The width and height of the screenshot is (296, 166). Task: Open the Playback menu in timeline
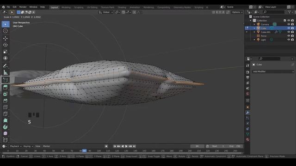click(15, 146)
